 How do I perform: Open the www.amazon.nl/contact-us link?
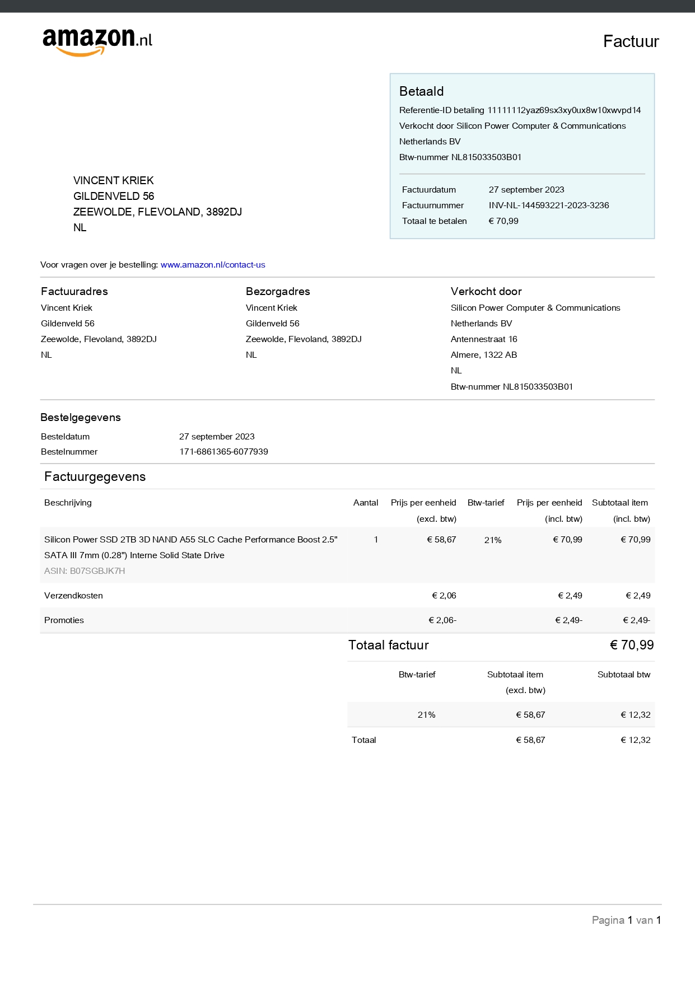click(x=213, y=265)
